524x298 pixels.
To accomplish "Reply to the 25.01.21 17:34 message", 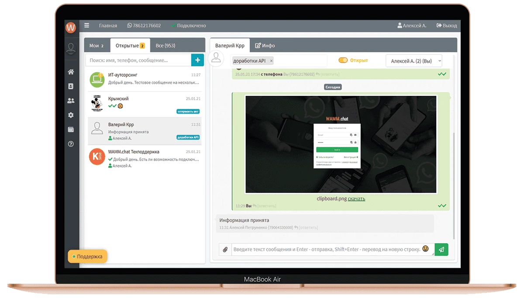I will pos(327,74).
